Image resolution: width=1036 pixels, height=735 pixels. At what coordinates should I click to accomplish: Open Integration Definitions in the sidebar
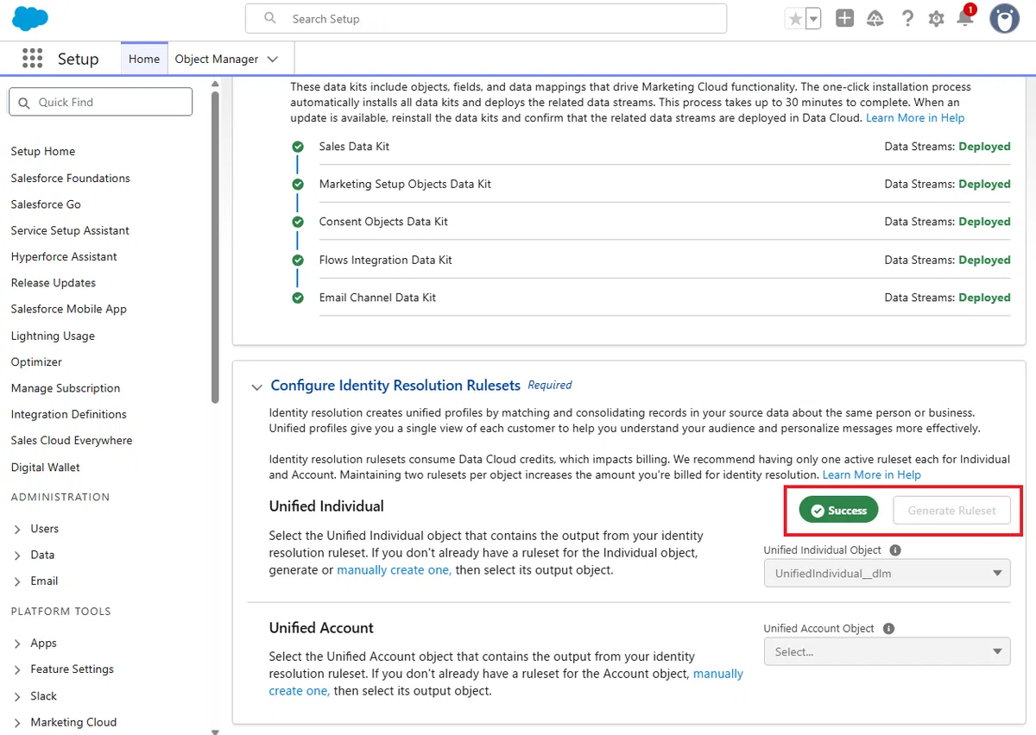click(x=69, y=414)
